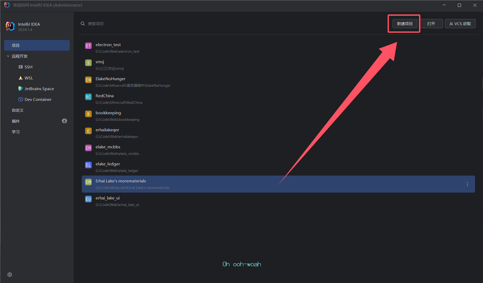This screenshot has width=483, height=283.
Task: Open the 插件 plugins section
Action: coord(16,121)
